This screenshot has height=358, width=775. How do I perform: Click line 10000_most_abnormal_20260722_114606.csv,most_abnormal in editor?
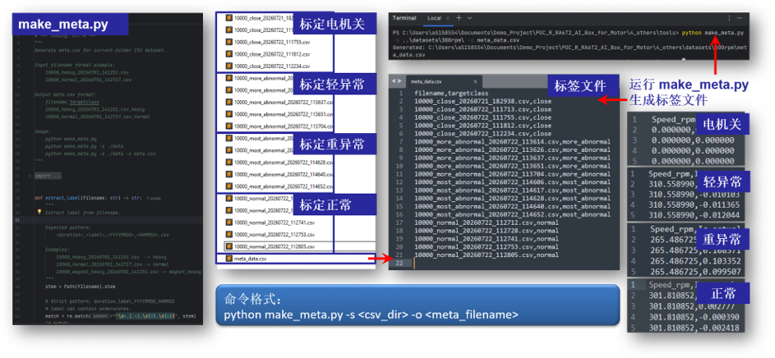(512, 182)
